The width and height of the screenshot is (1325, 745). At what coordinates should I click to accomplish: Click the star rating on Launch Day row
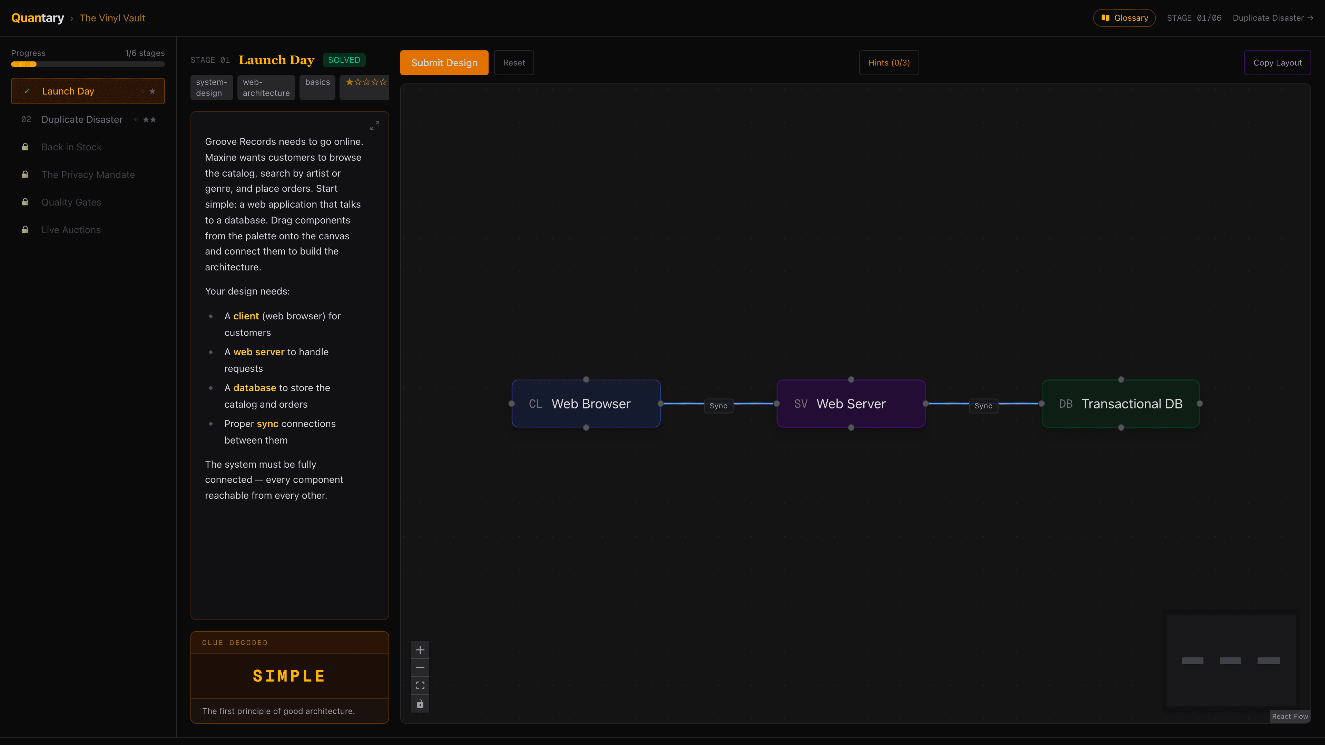pyautogui.click(x=152, y=91)
